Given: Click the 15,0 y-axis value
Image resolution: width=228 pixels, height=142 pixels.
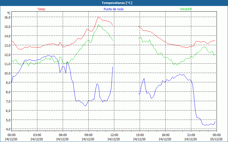Looking at the screenshot, I should (8, 27).
